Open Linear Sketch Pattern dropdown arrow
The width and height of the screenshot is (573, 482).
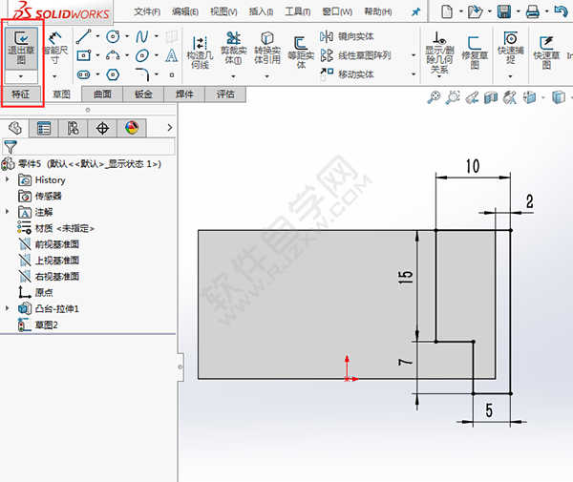(414, 55)
